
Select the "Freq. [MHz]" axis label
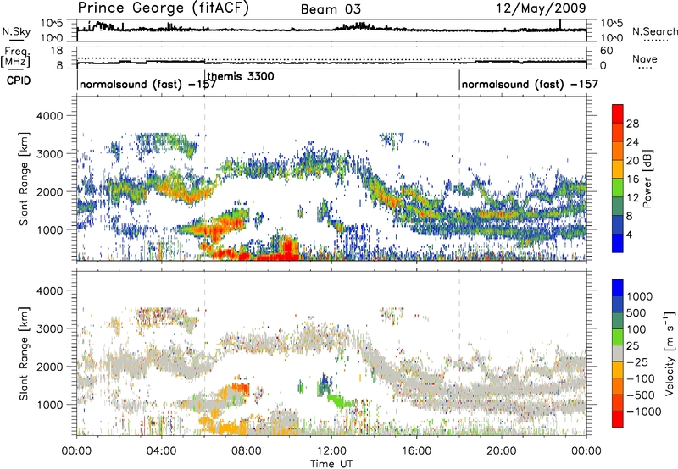pos(16,58)
